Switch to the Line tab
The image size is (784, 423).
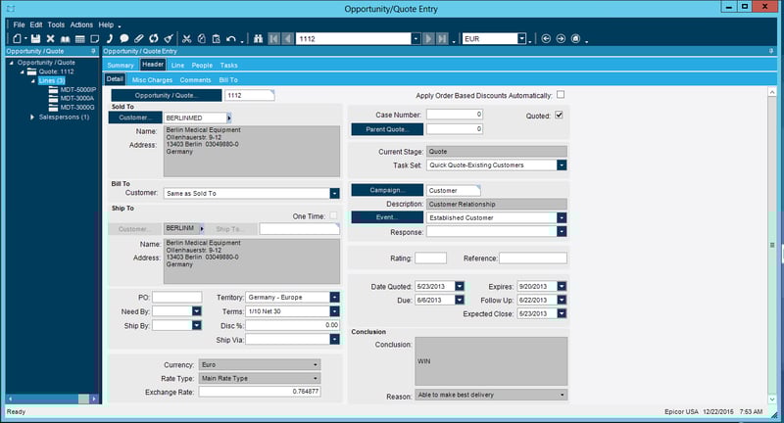pos(177,65)
